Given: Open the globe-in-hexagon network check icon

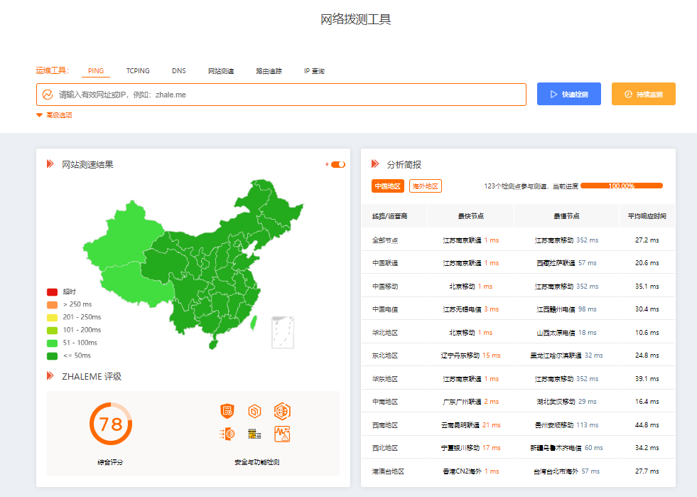Looking at the screenshot, I should (x=282, y=411).
